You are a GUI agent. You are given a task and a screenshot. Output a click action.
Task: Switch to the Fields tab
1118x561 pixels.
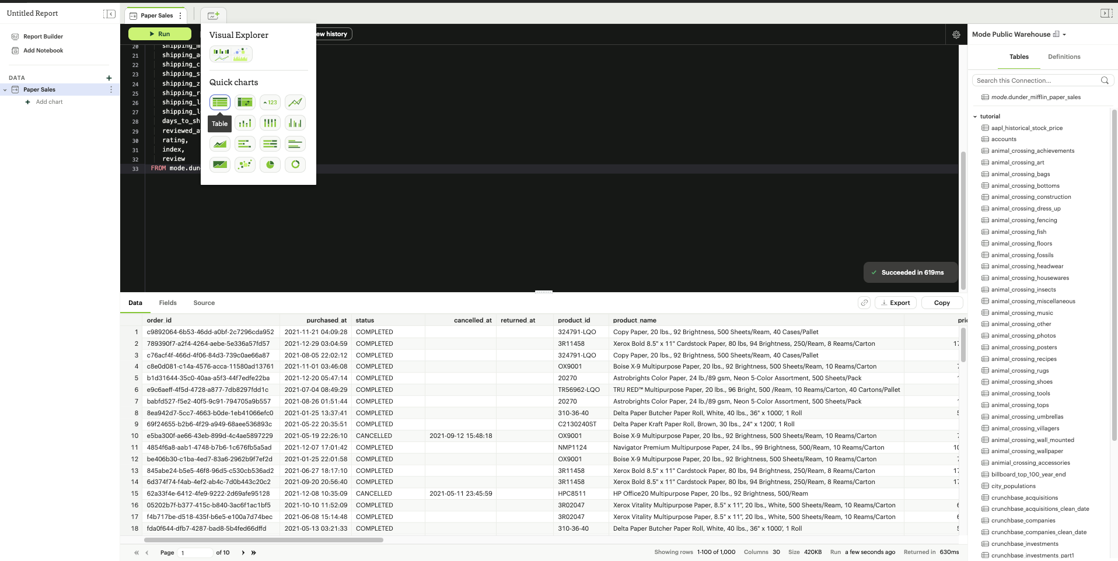[x=167, y=303]
